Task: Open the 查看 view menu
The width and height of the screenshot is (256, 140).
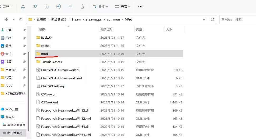Action: [122, 7]
